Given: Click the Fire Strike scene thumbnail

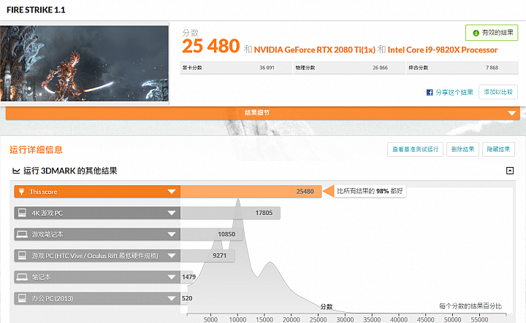Looking at the screenshot, I should [x=84, y=63].
